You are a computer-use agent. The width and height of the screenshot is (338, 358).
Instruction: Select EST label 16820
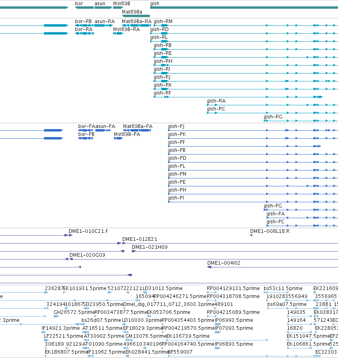(x=295, y=328)
